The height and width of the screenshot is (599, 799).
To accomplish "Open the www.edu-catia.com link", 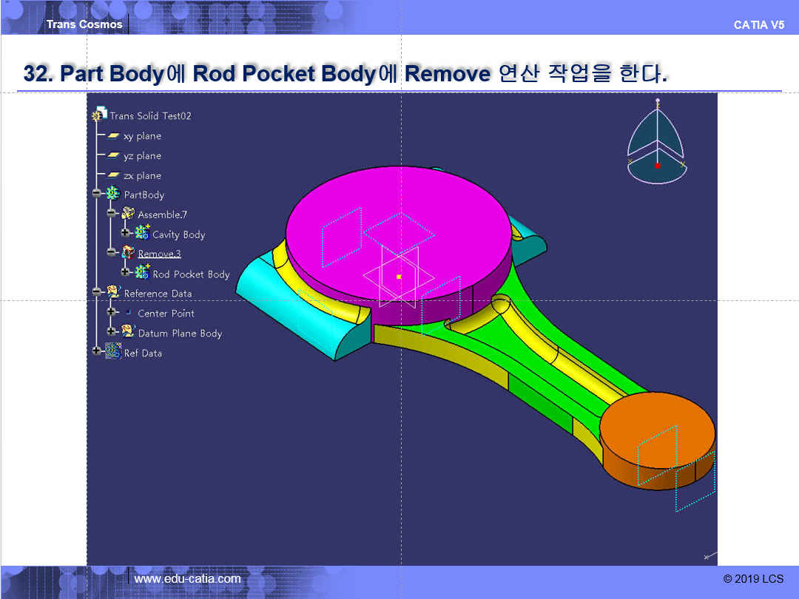I will click(x=187, y=578).
